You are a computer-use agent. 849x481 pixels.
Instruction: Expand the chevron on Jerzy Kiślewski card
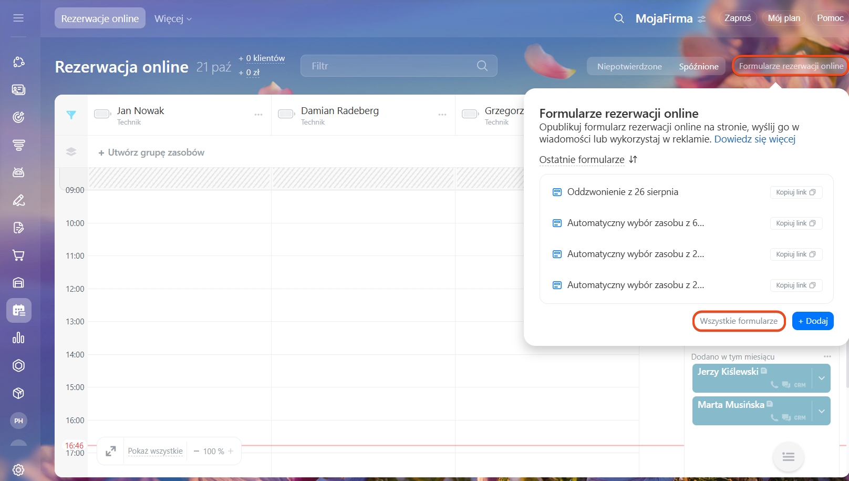click(821, 378)
